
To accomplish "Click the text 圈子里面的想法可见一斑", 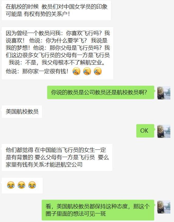I will [x=76, y=214].
